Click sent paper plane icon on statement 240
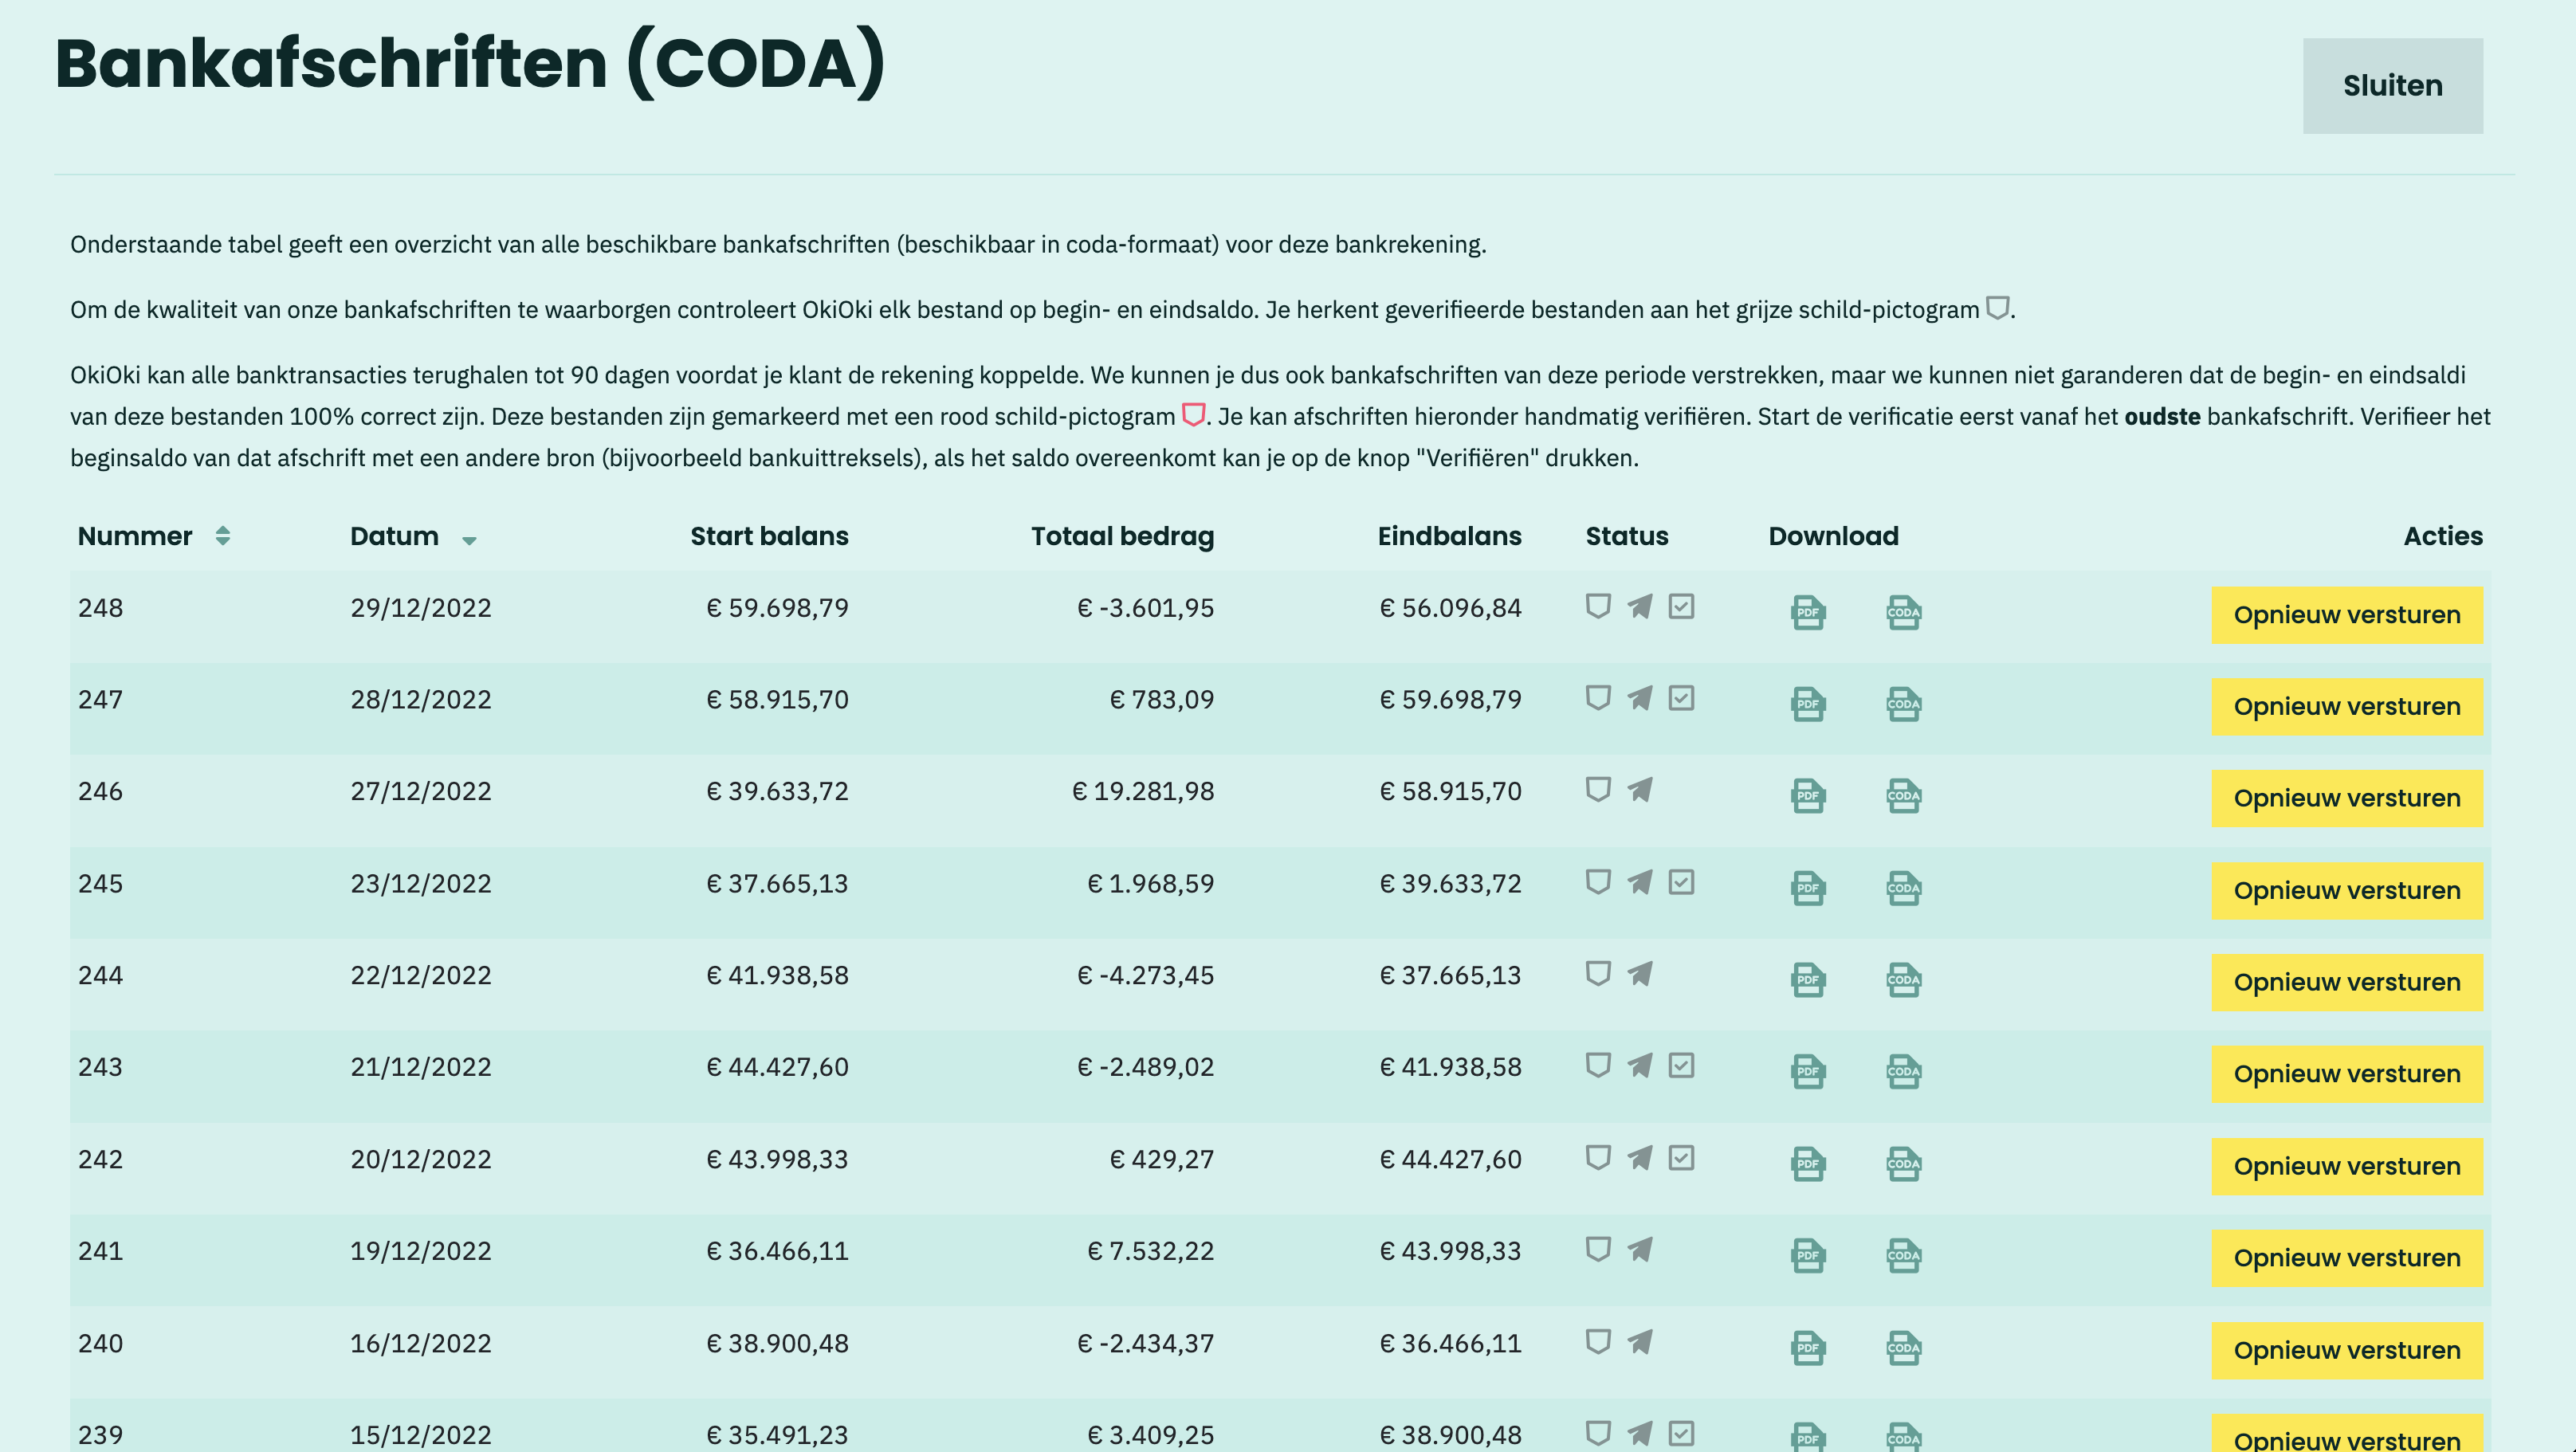 click(1640, 1341)
